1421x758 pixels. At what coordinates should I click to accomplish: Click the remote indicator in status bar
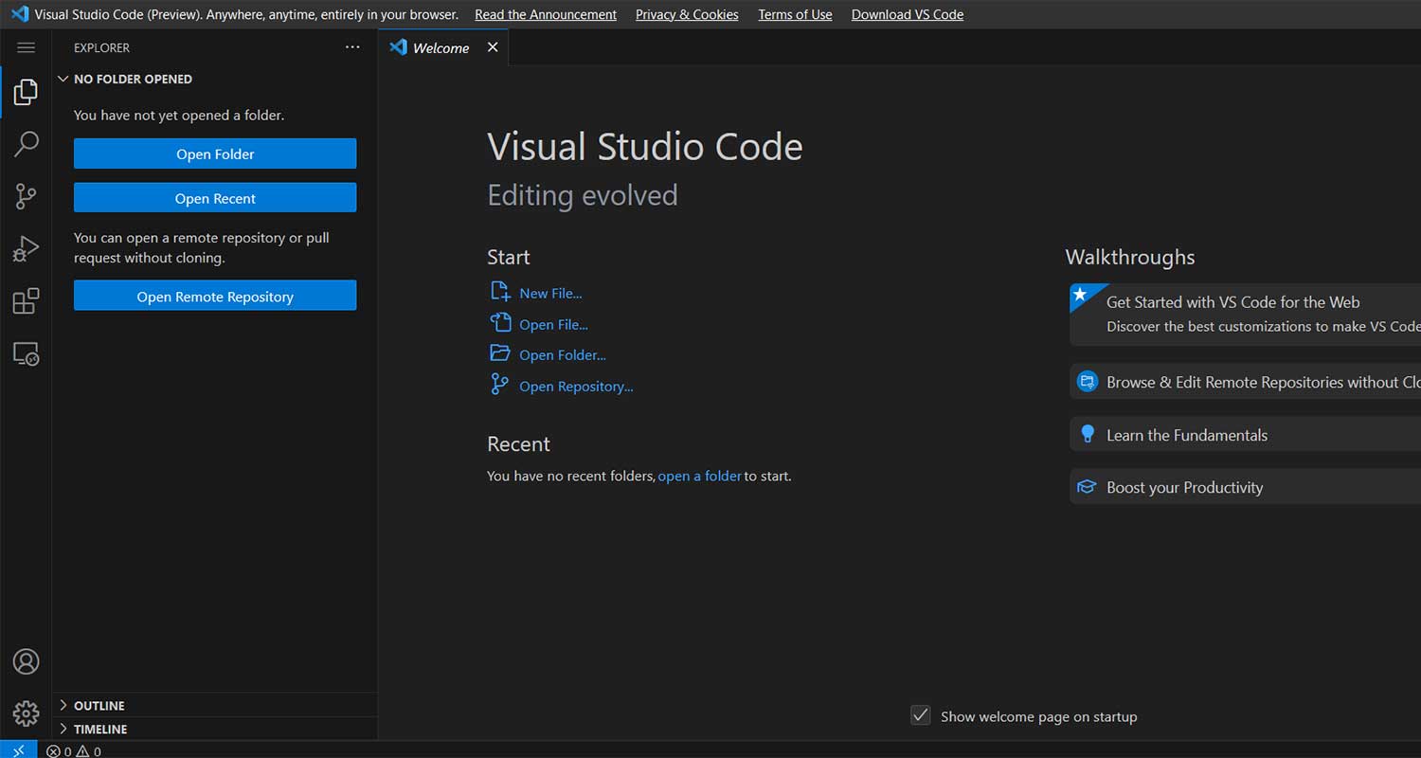[x=18, y=750]
